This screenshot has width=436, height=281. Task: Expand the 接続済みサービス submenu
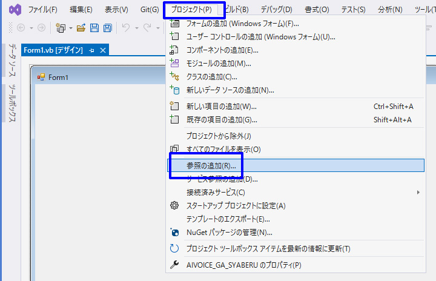(418, 193)
